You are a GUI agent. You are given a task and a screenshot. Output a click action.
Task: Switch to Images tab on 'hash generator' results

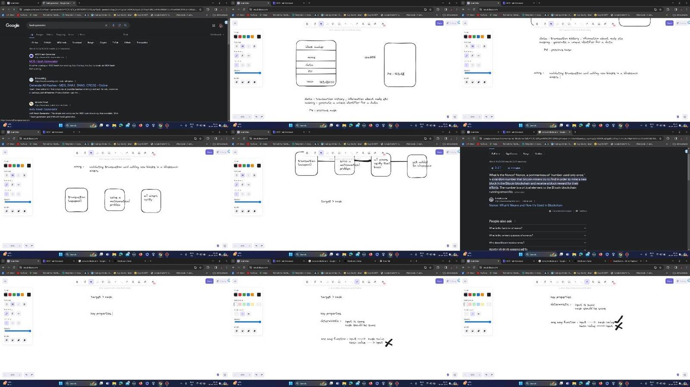pyautogui.click(x=40, y=34)
